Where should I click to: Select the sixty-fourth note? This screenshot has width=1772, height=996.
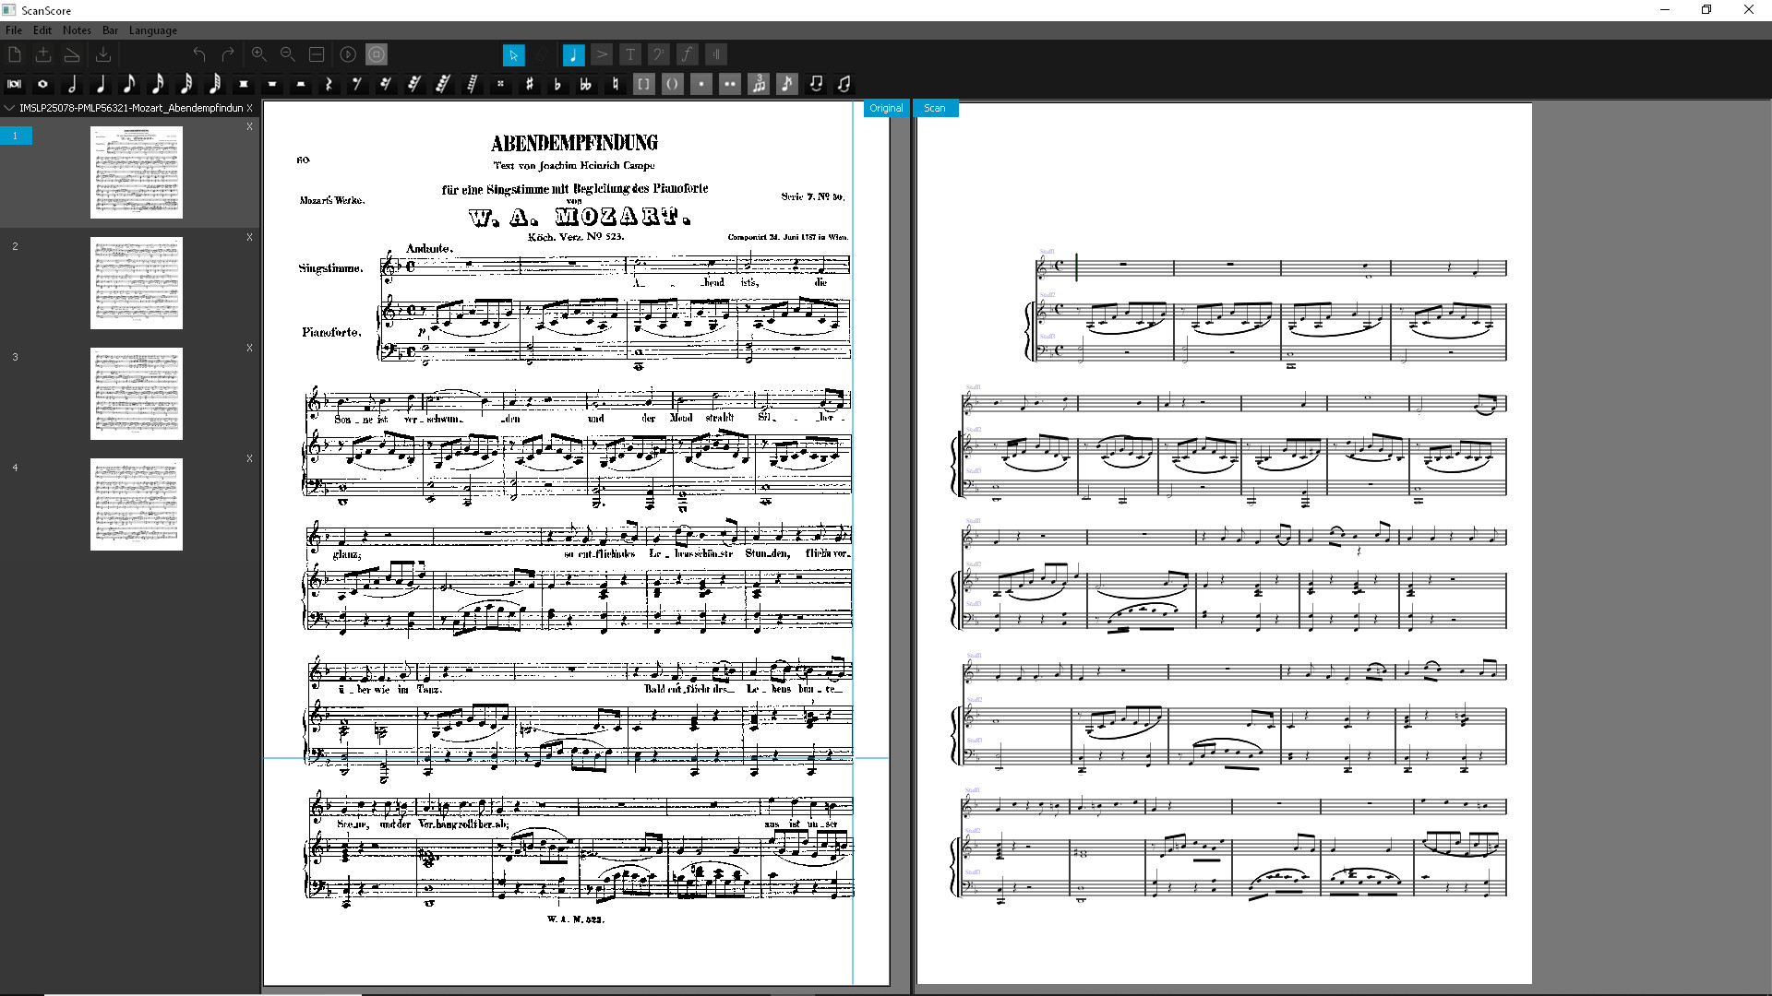click(x=215, y=84)
